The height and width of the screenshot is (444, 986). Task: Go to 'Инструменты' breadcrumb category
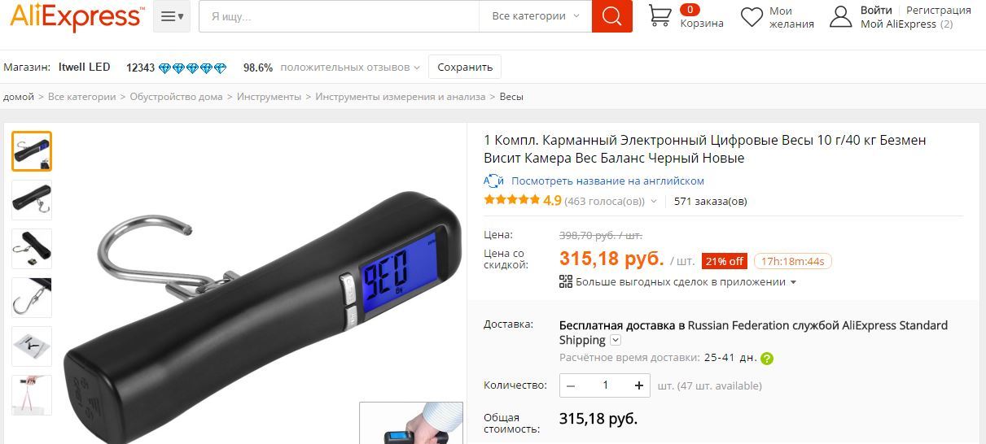tap(269, 96)
